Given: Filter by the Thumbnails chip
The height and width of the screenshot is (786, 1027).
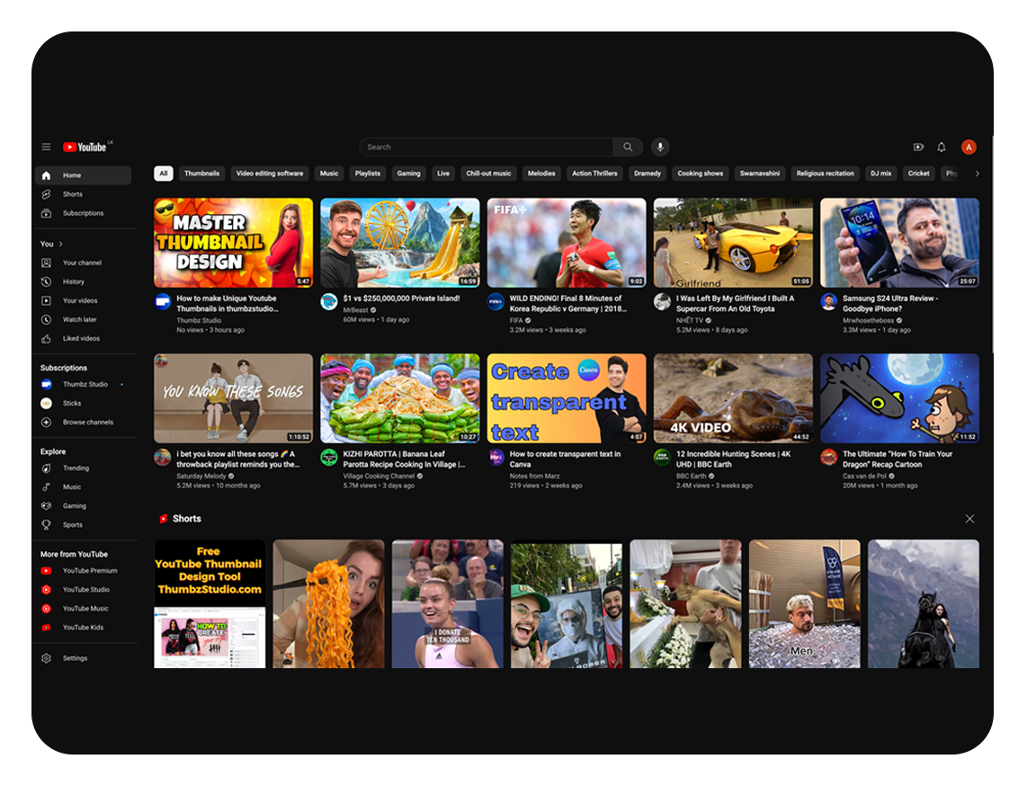Looking at the screenshot, I should click(201, 174).
